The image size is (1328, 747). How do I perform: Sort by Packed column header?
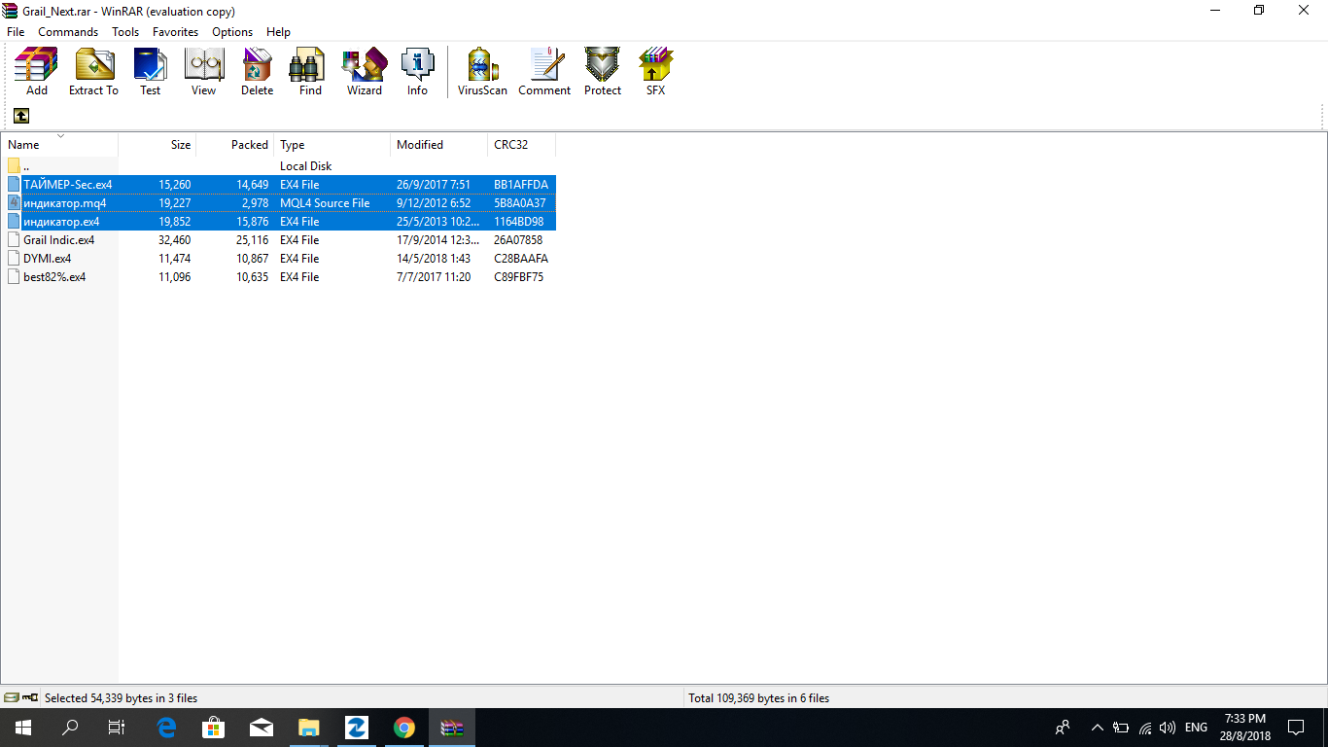[x=235, y=145]
